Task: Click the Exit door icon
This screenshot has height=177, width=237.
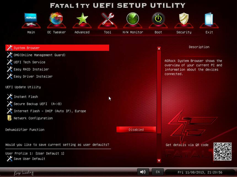Action: (209, 20)
